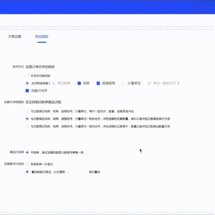Viewport: 215px width, 215px height.
Task: Select the 叠加明细行备注 remark radio
Action: [x=27, y=172]
